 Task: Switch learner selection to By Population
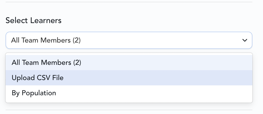click(34, 93)
